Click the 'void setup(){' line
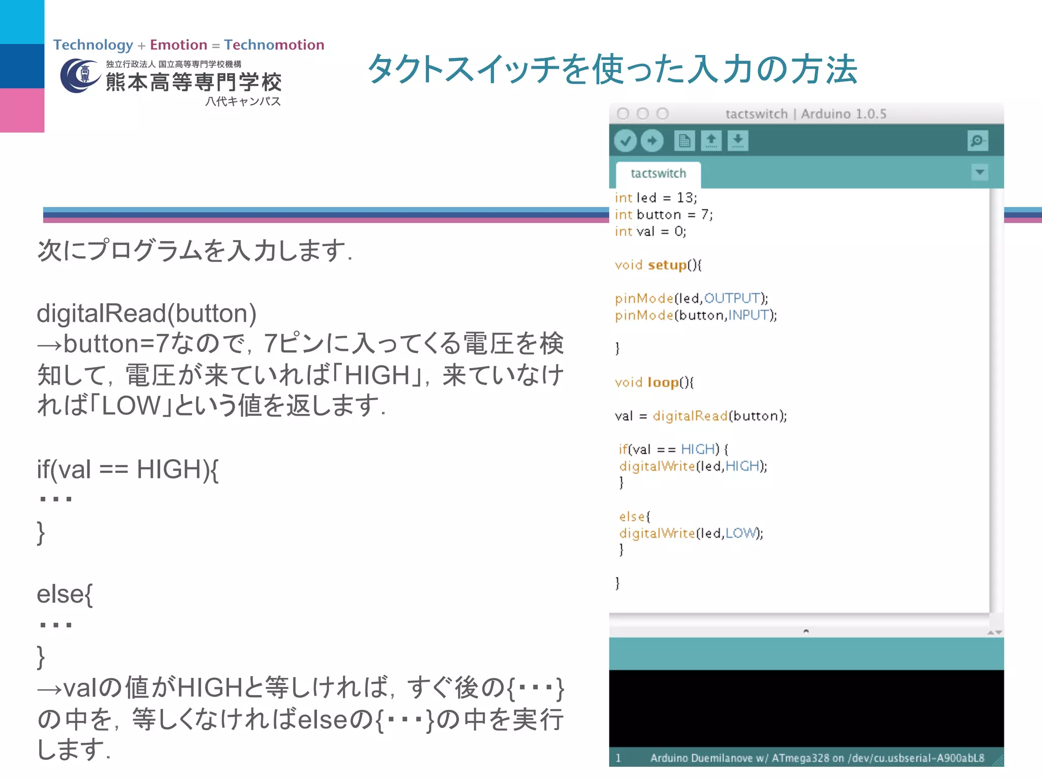Screen dimensions: 1042x781 pyautogui.click(x=658, y=265)
